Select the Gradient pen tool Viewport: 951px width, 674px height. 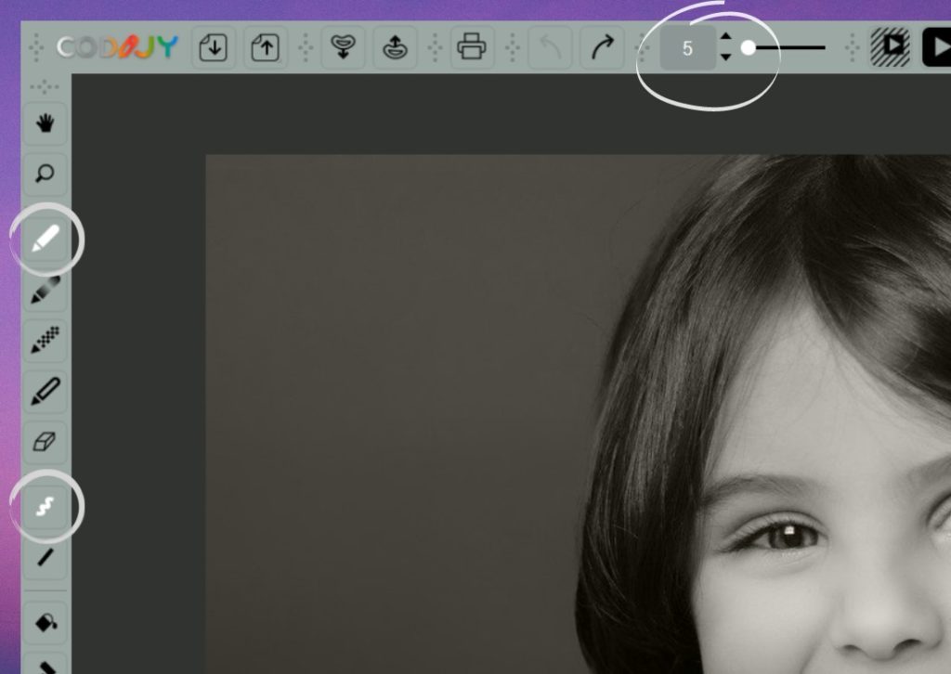(x=44, y=290)
